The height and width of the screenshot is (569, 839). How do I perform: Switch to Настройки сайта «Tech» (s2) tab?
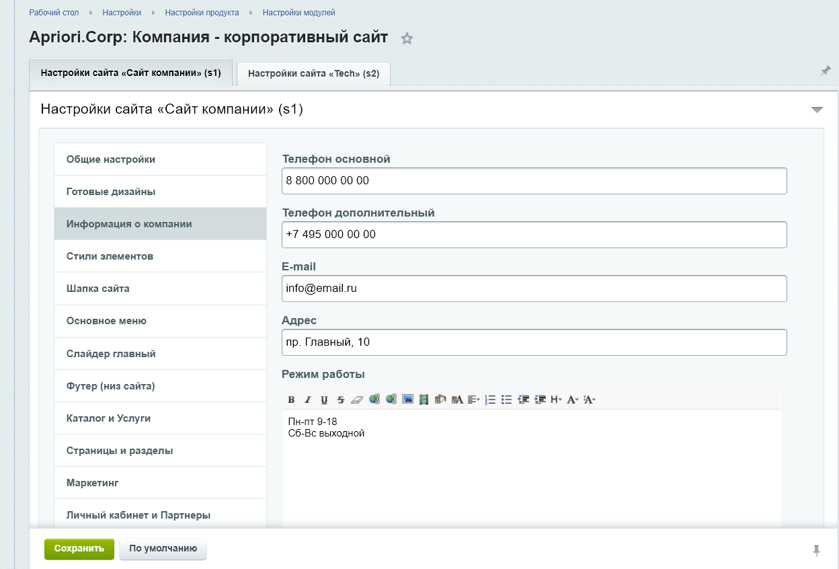[313, 74]
